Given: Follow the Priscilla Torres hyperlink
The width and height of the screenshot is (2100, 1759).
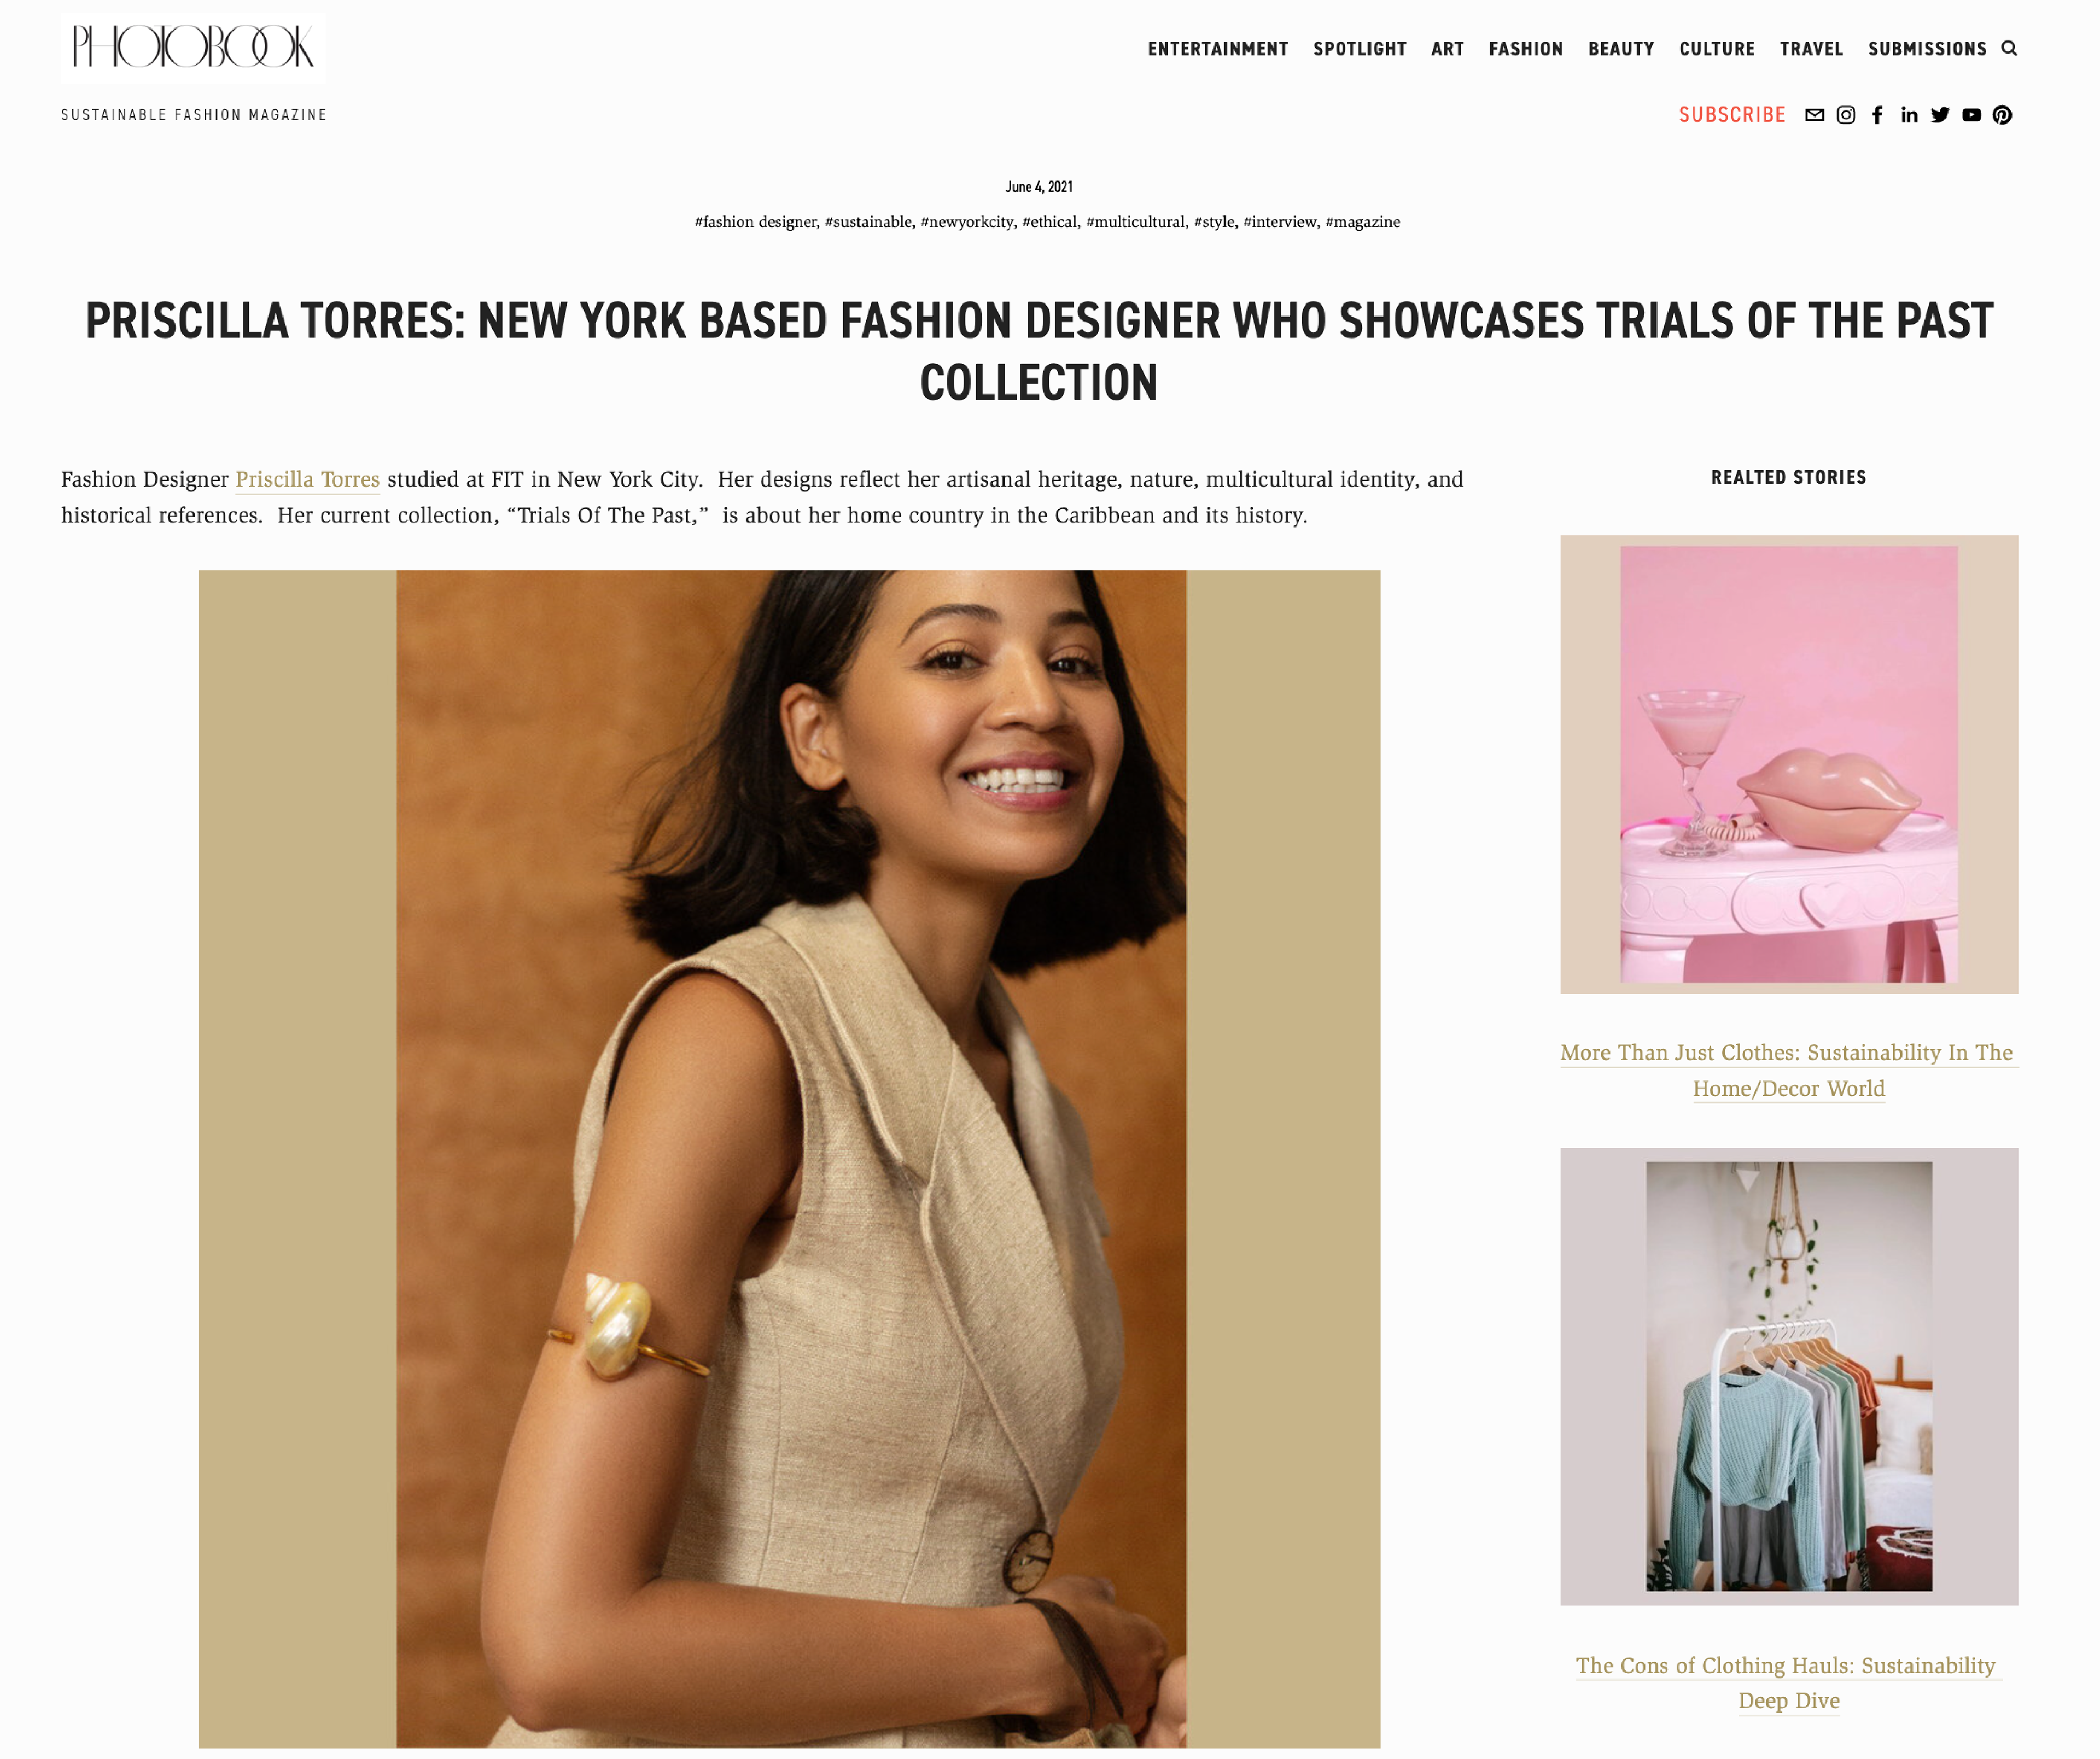Looking at the screenshot, I should point(307,480).
